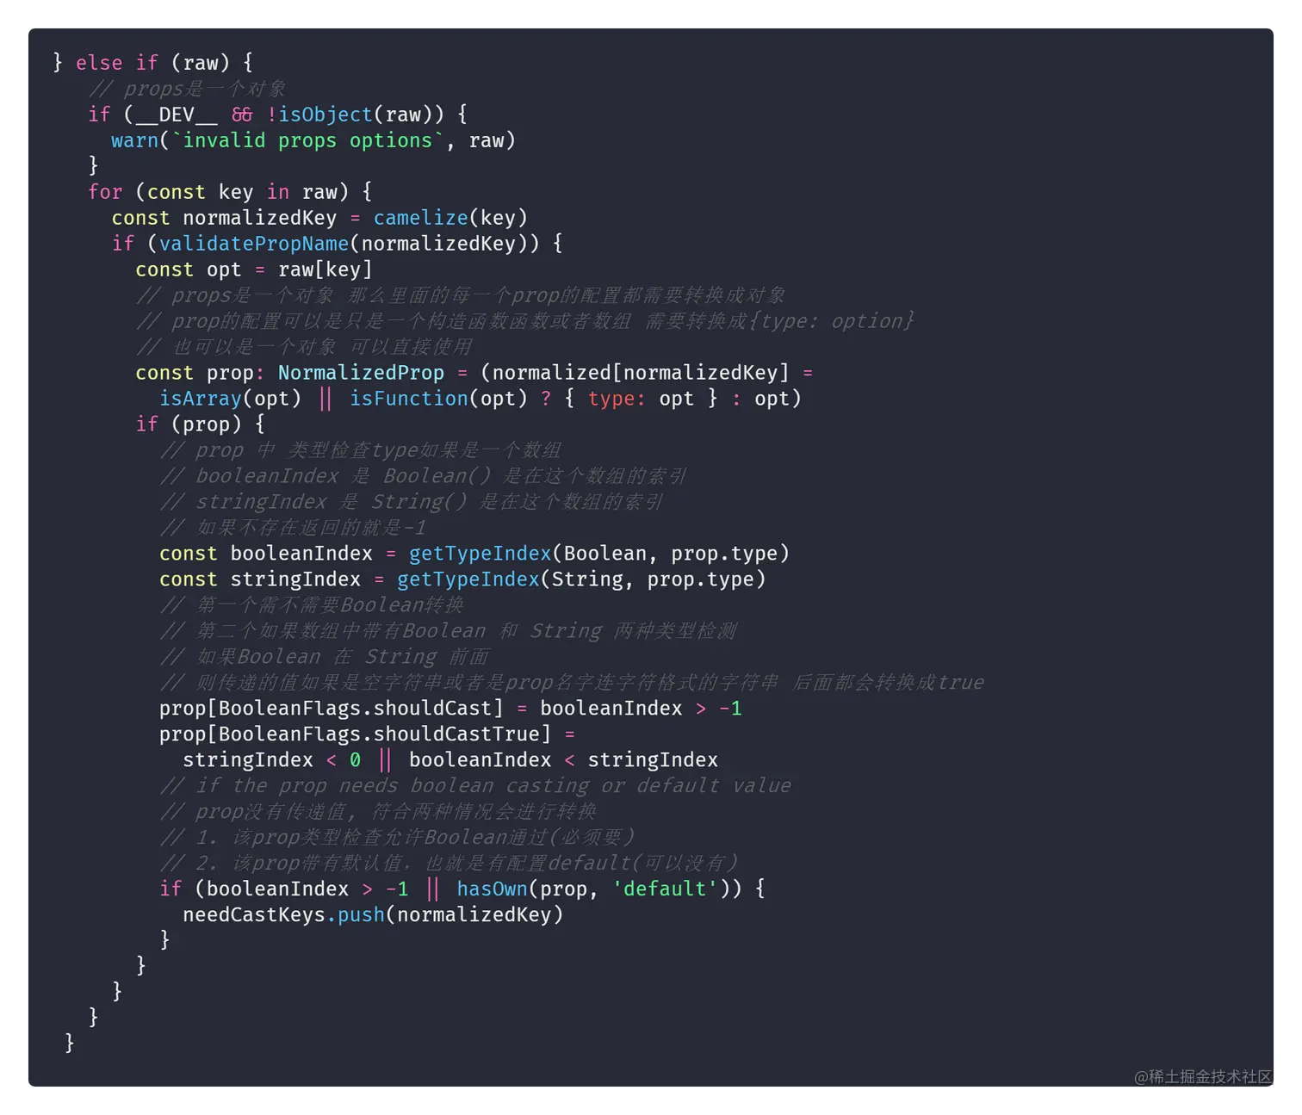Select the 'default' string literal

click(664, 889)
